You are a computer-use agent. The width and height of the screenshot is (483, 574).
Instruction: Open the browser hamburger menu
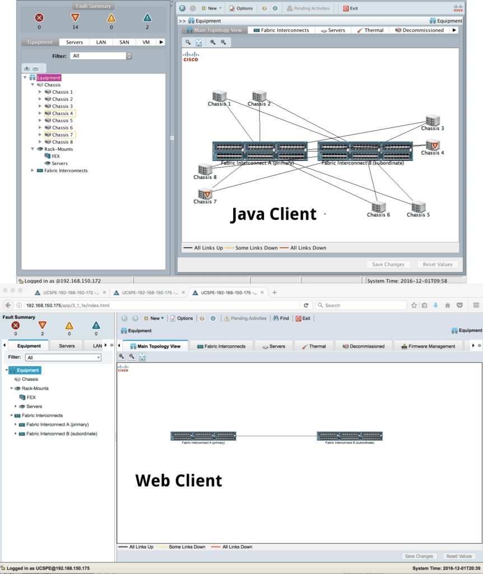coord(476,305)
